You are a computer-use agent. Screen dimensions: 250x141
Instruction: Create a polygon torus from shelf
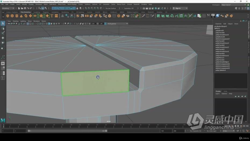pyautogui.click(x=26, y=16)
